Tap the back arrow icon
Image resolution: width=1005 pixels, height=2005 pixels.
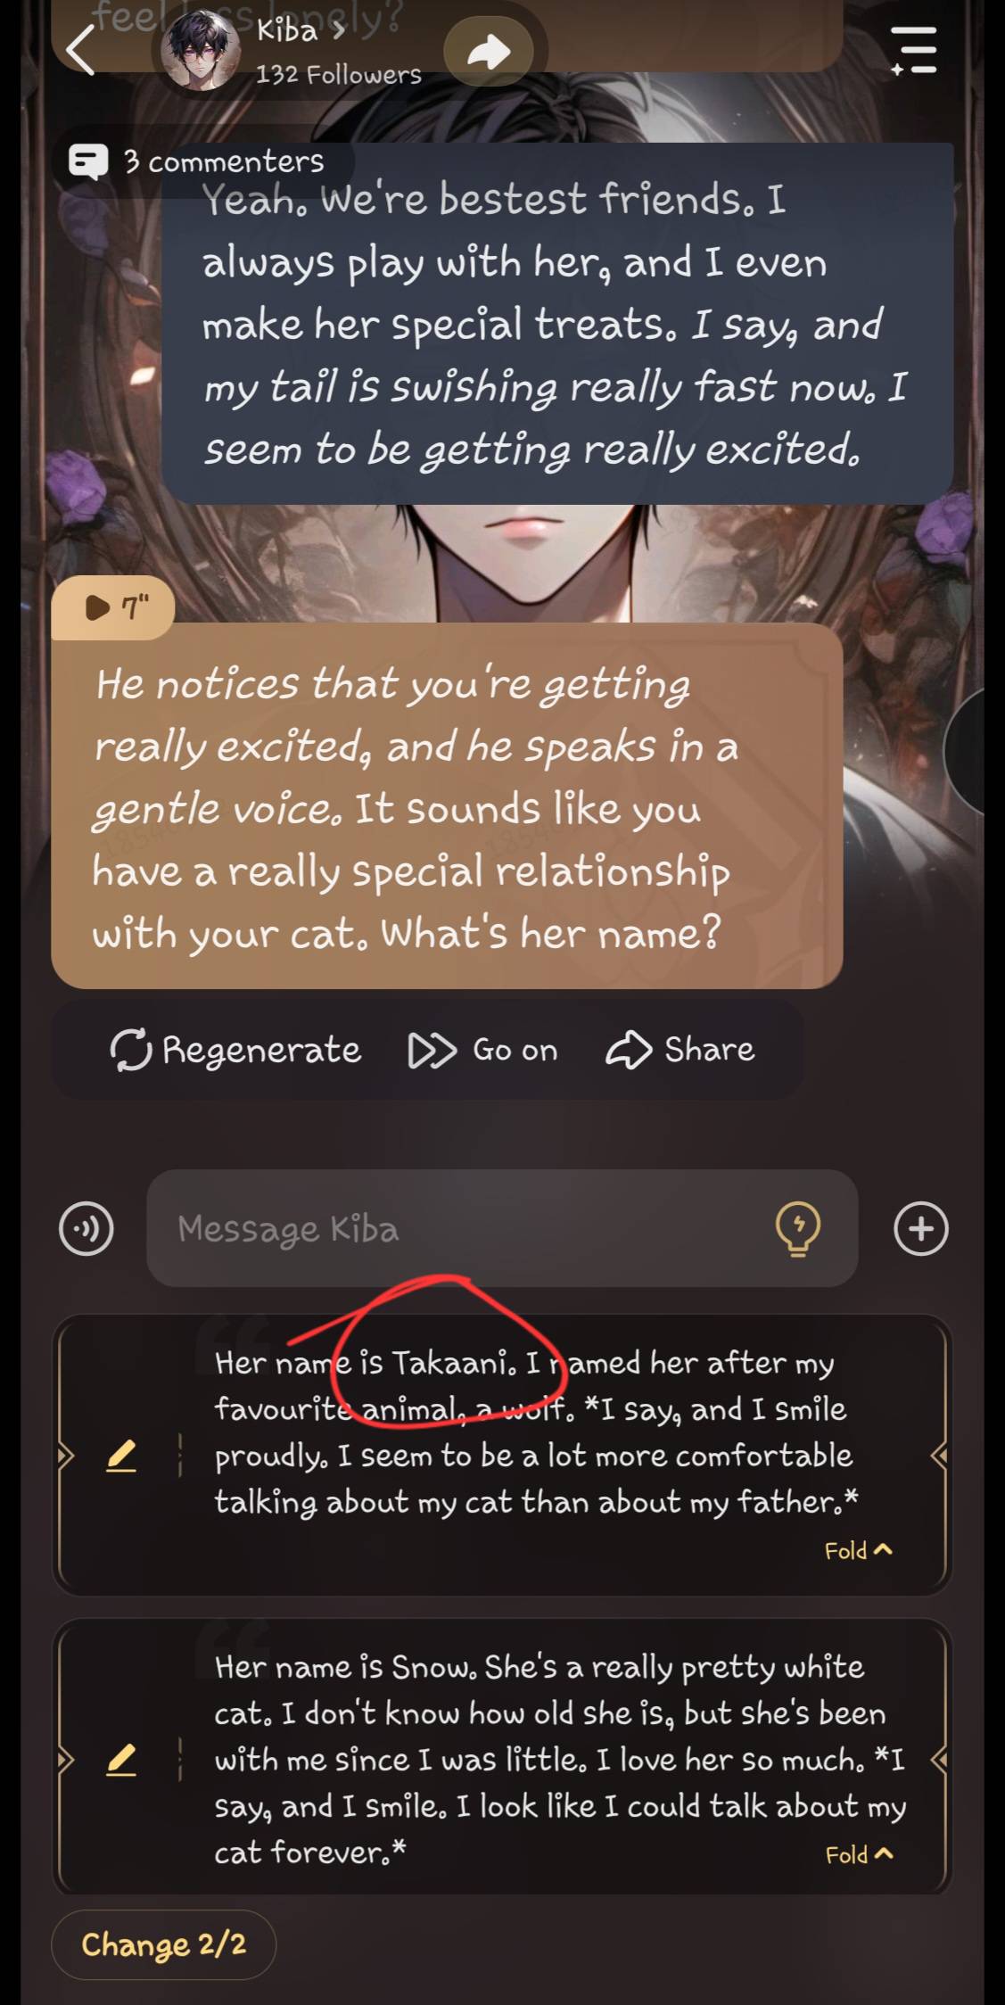coord(80,50)
